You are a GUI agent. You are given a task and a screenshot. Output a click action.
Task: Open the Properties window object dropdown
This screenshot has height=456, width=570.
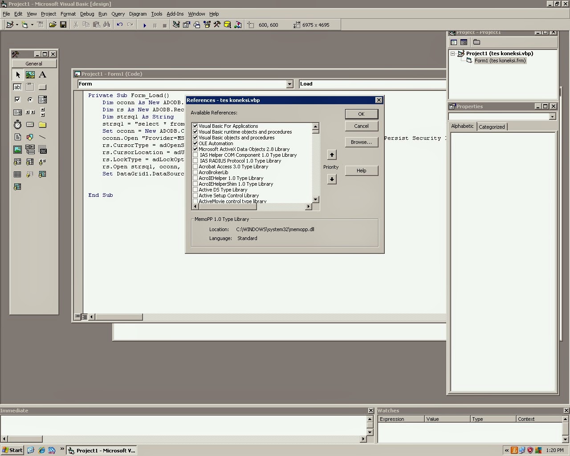[552, 117]
